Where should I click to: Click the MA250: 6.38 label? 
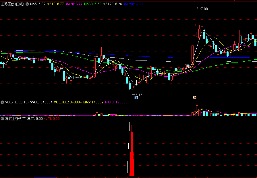[x=133, y=4]
